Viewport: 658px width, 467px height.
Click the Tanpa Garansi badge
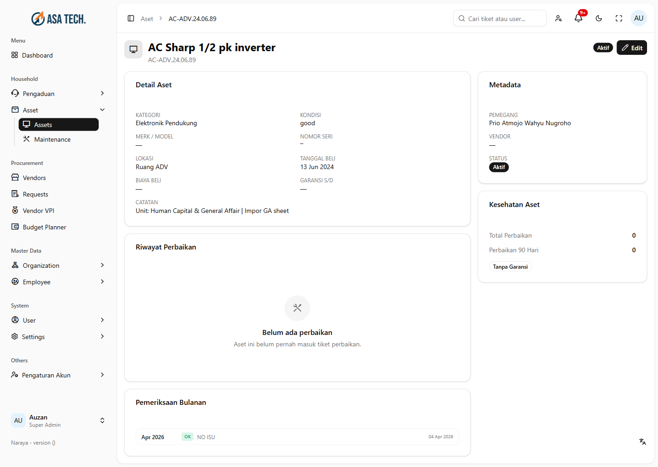pos(510,267)
